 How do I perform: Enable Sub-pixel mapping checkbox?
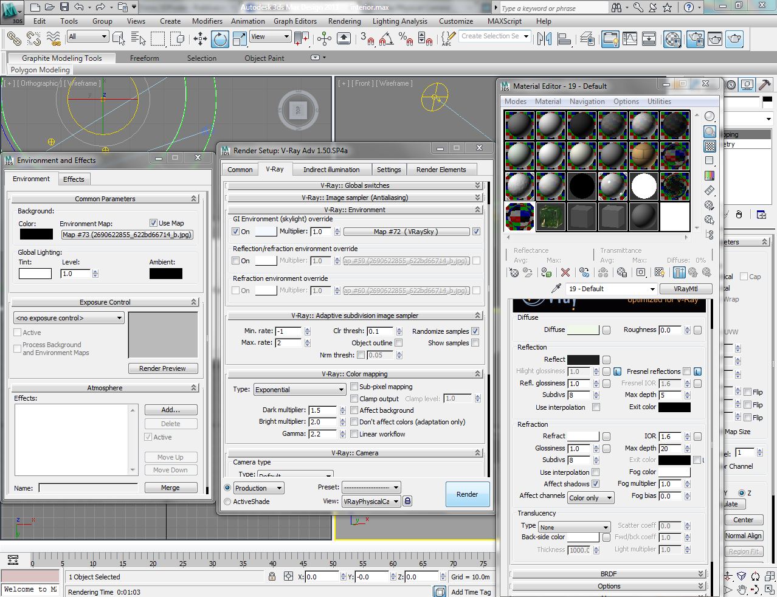(354, 387)
